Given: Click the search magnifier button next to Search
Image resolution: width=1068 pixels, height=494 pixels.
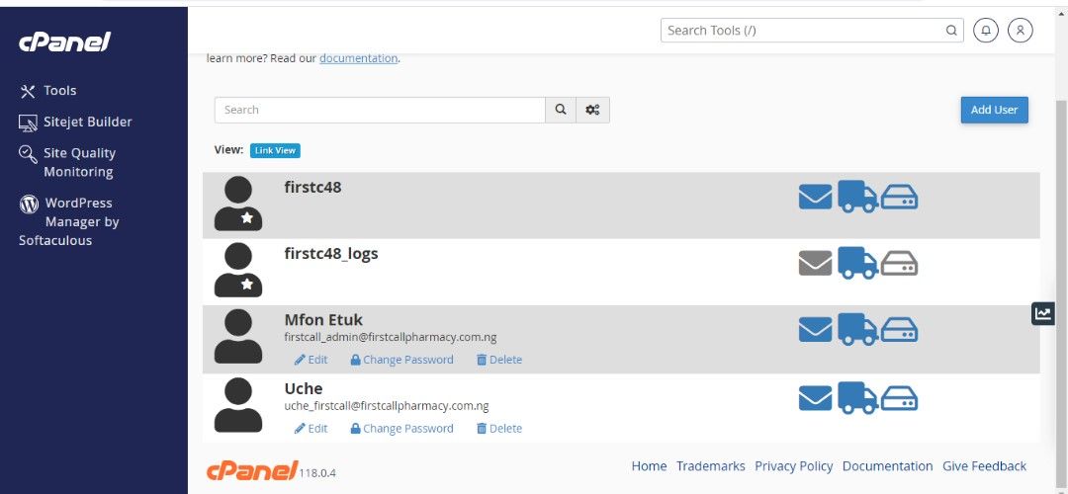Looking at the screenshot, I should (x=561, y=110).
